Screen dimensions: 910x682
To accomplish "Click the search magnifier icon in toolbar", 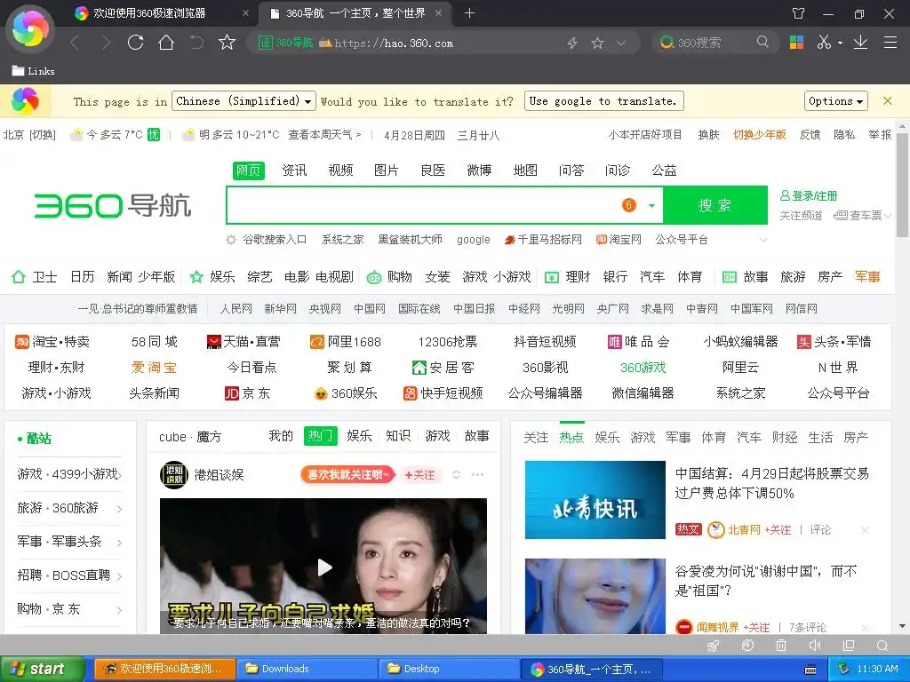I will point(762,42).
